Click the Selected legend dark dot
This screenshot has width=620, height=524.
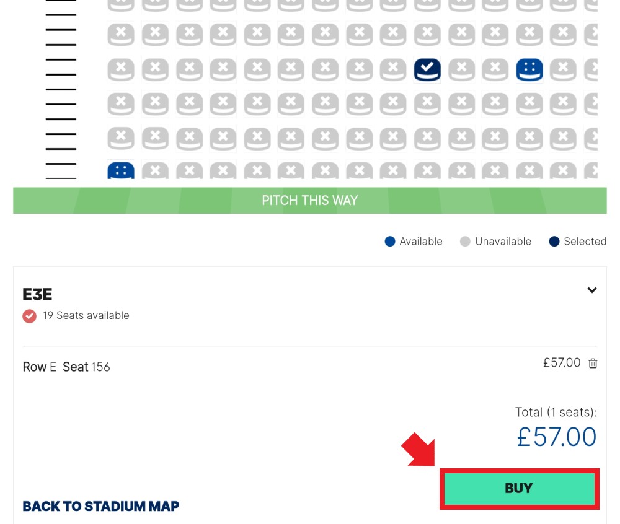(x=554, y=242)
